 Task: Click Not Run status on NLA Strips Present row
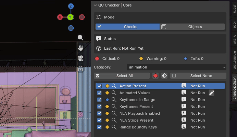pos(198,120)
